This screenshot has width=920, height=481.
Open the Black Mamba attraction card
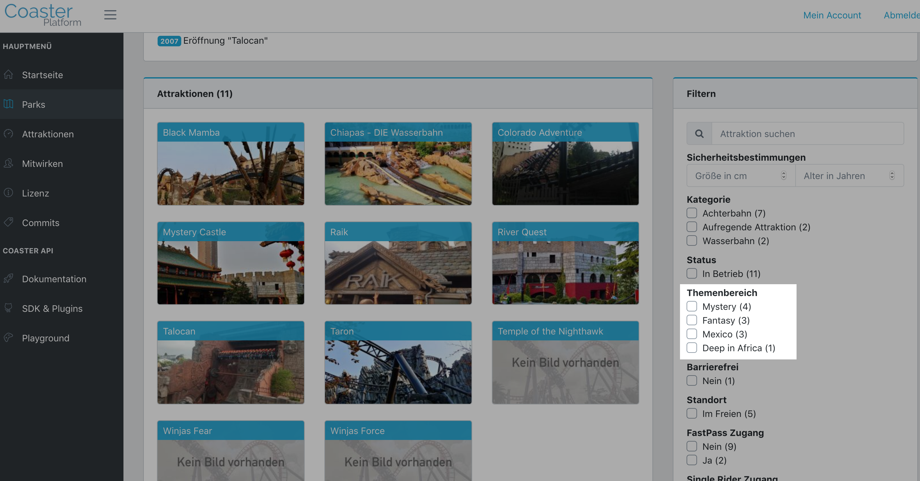click(231, 164)
